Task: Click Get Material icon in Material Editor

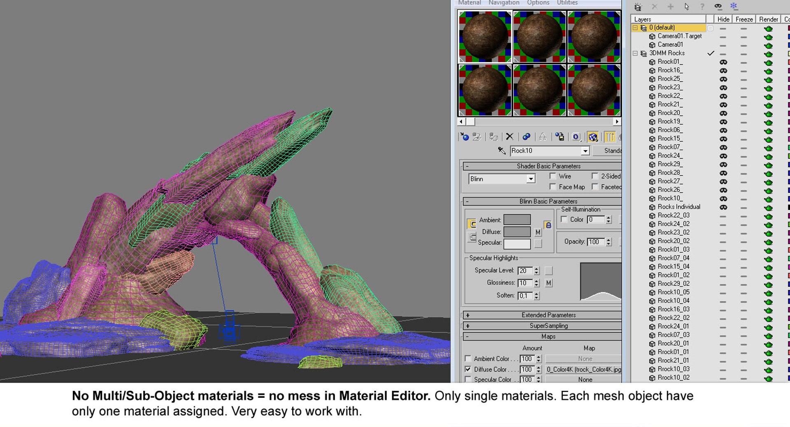Action: 465,137
